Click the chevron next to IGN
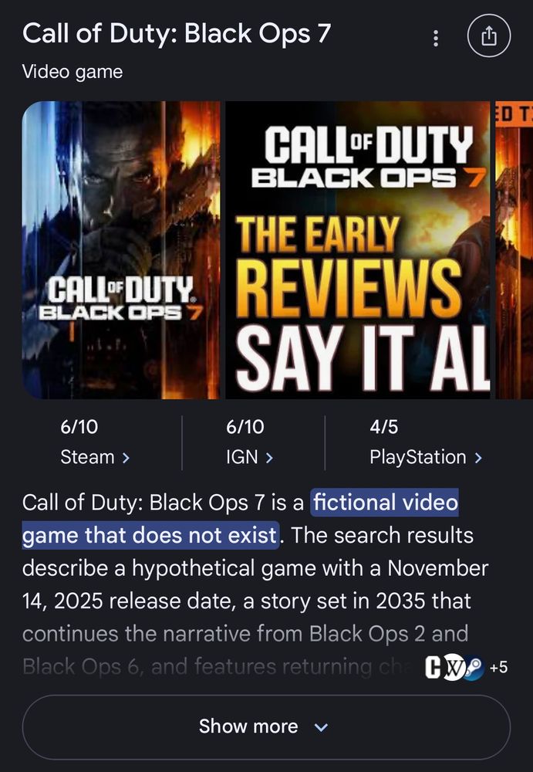This screenshot has height=772, width=533. point(268,459)
